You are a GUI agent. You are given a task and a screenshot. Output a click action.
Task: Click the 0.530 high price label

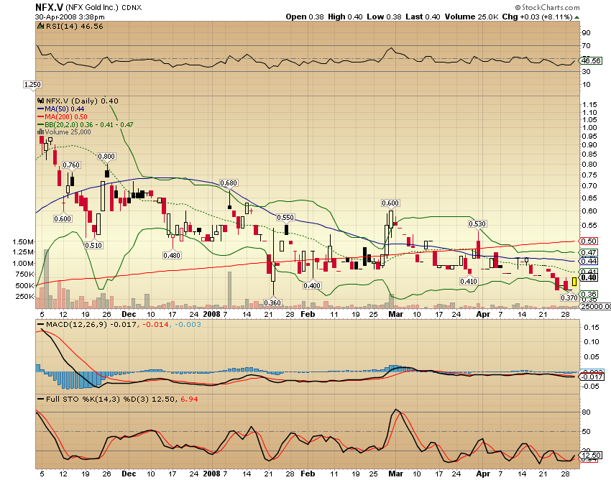(x=477, y=223)
